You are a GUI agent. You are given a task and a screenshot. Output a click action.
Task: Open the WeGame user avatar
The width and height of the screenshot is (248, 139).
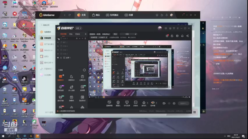pos(172,15)
